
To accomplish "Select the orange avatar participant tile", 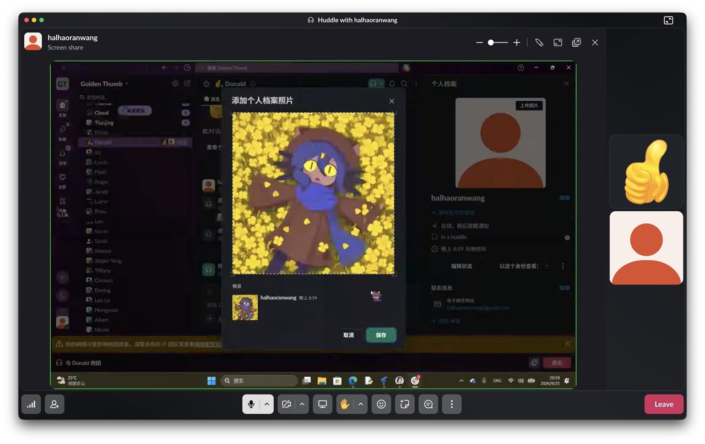I will pos(646,248).
